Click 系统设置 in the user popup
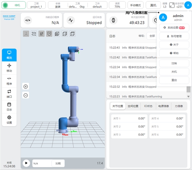Screen dimensions: 192x170 (174, 28)
